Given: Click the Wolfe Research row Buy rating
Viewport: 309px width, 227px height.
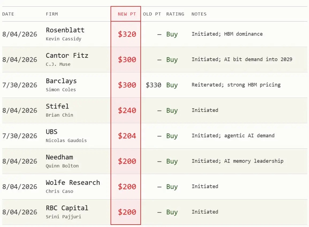Looking at the screenshot, I should [172, 187].
